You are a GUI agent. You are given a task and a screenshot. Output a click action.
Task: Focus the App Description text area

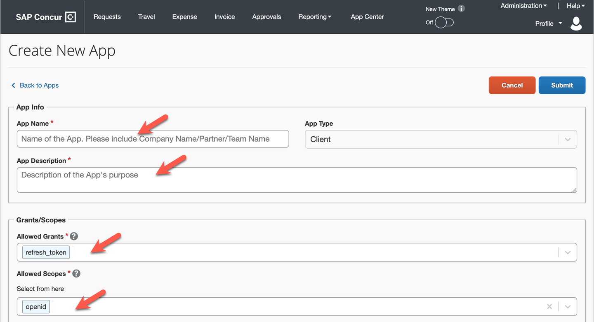(297, 180)
